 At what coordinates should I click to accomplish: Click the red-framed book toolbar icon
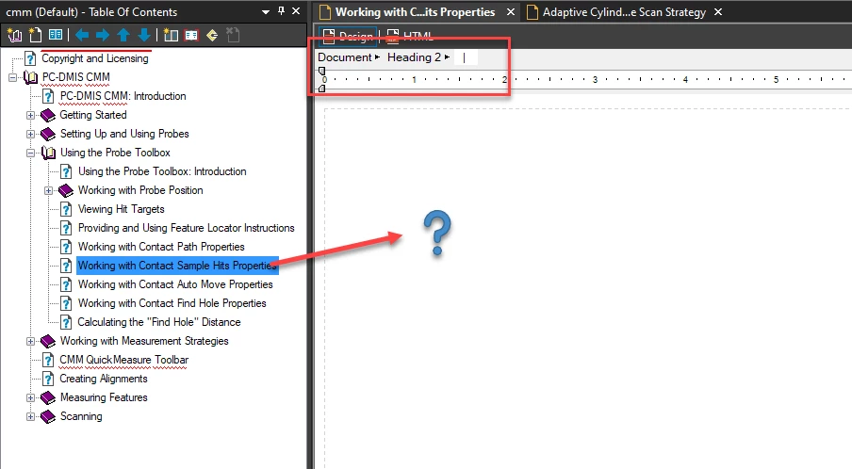tap(191, 35)
